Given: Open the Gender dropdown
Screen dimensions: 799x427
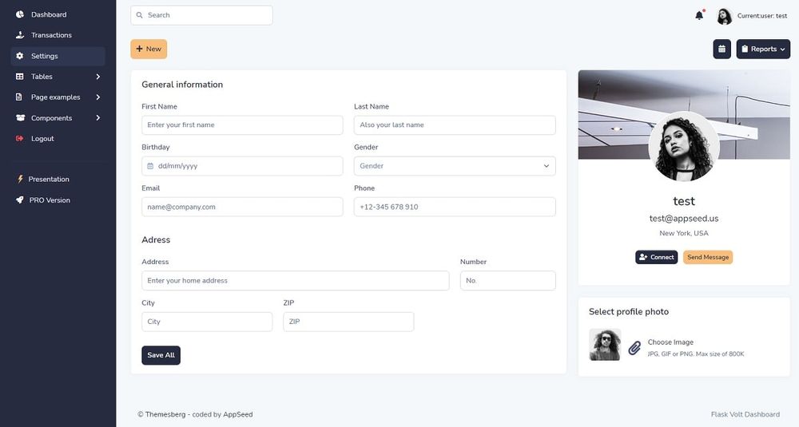Looking at the screenshot, I should [455, 166].
